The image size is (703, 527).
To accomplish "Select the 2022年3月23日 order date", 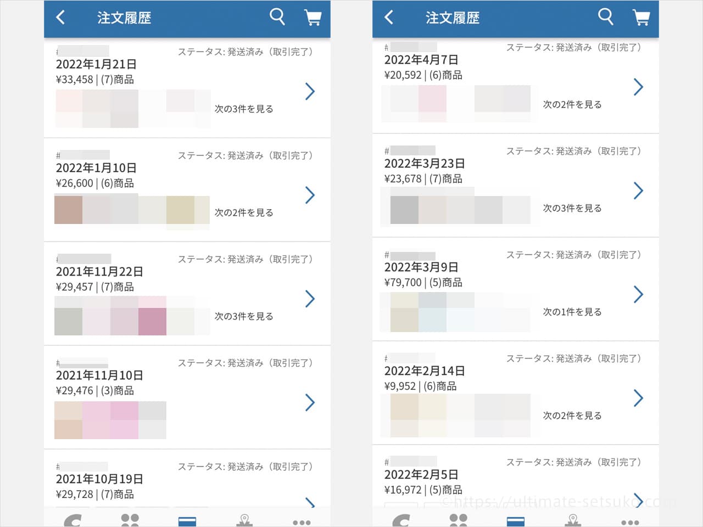I will [425, 164].
